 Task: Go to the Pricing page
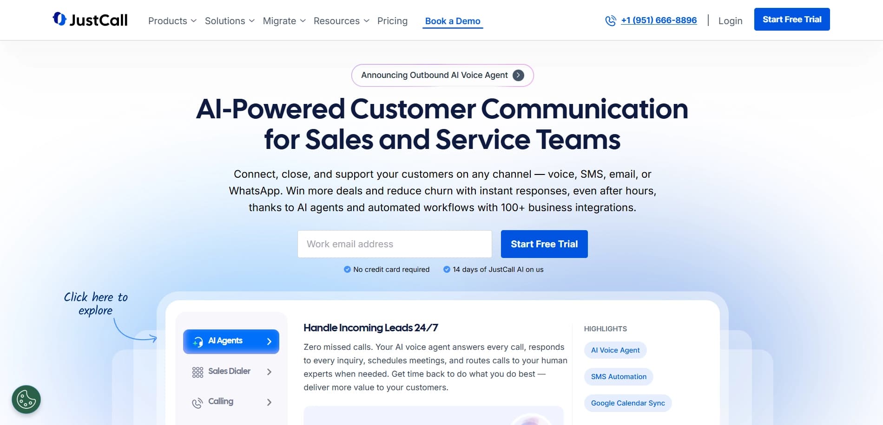click(x=392, y=21)
